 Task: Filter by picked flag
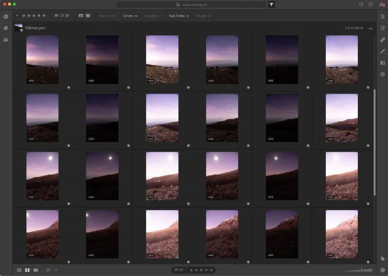pos(56,16)
